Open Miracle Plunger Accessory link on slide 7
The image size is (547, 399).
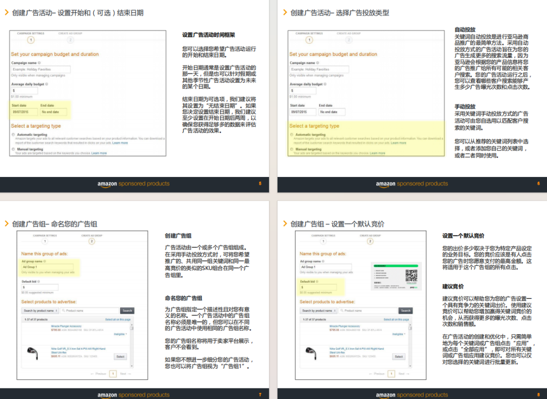point(66,326)
